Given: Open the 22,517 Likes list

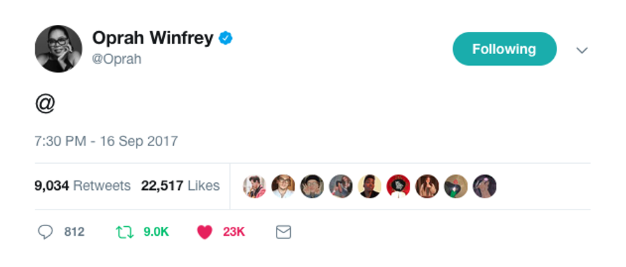Looking at the screenshot, I should 180,186.
